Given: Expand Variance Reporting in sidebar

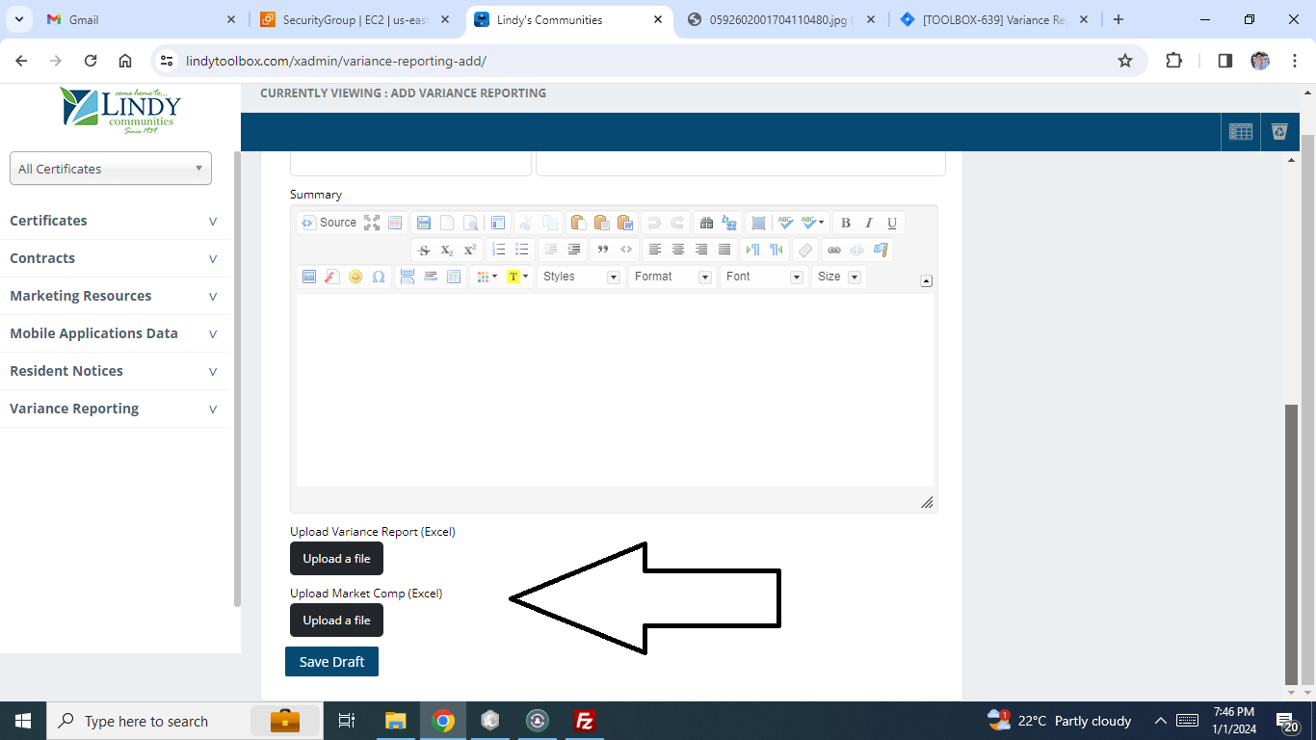Looking at the screenshot, I should (x=115, y=409).
